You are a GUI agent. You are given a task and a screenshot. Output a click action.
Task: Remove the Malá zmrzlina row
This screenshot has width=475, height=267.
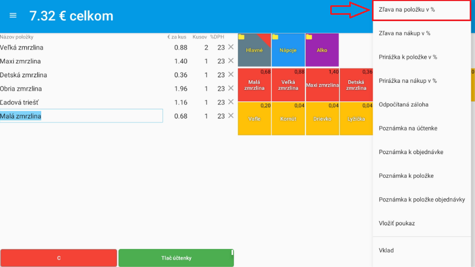click(x=230, y=116)
